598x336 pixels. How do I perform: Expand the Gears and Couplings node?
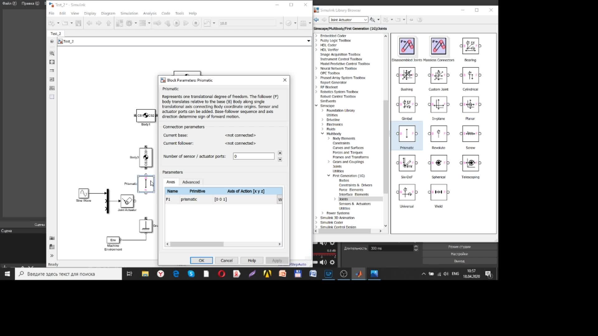[x=329, y=162]
